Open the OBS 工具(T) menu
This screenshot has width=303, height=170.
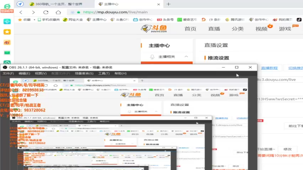pos(104,73)
